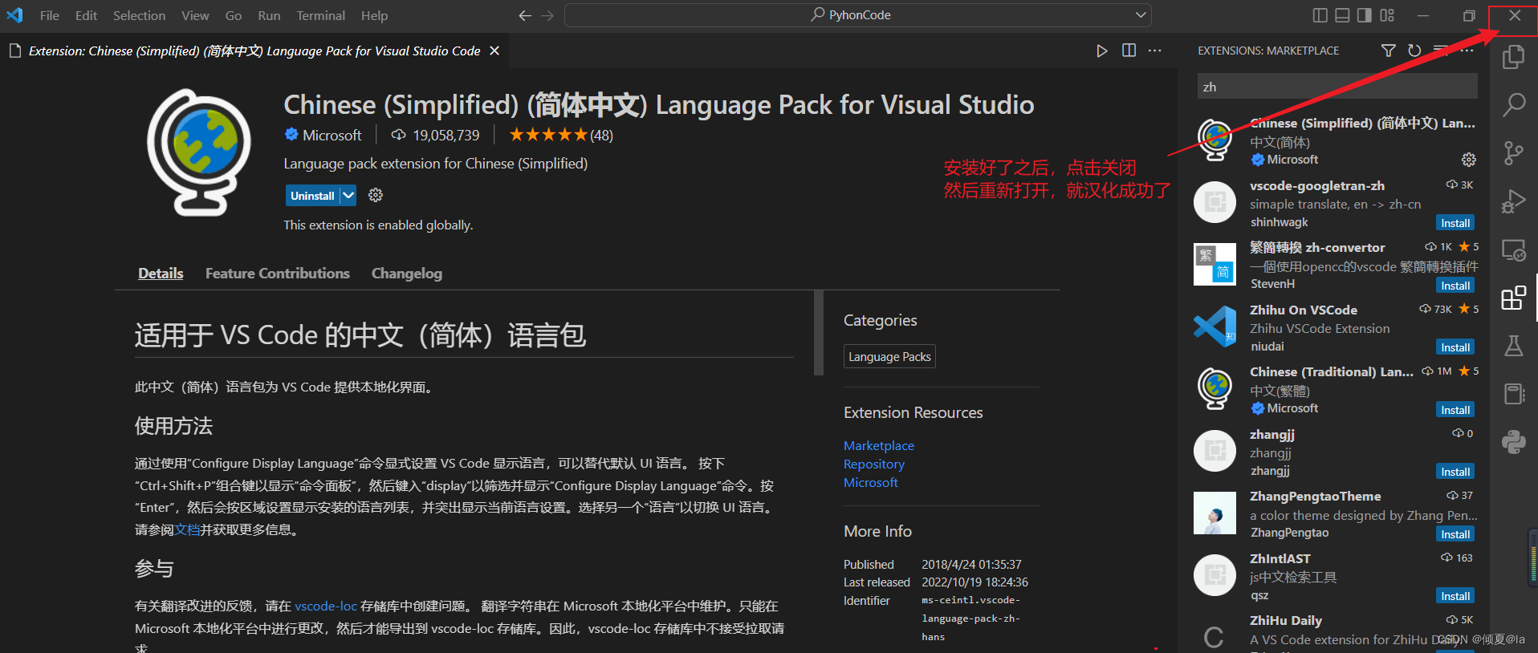
Task: Open the View menu
Action: 195,15
